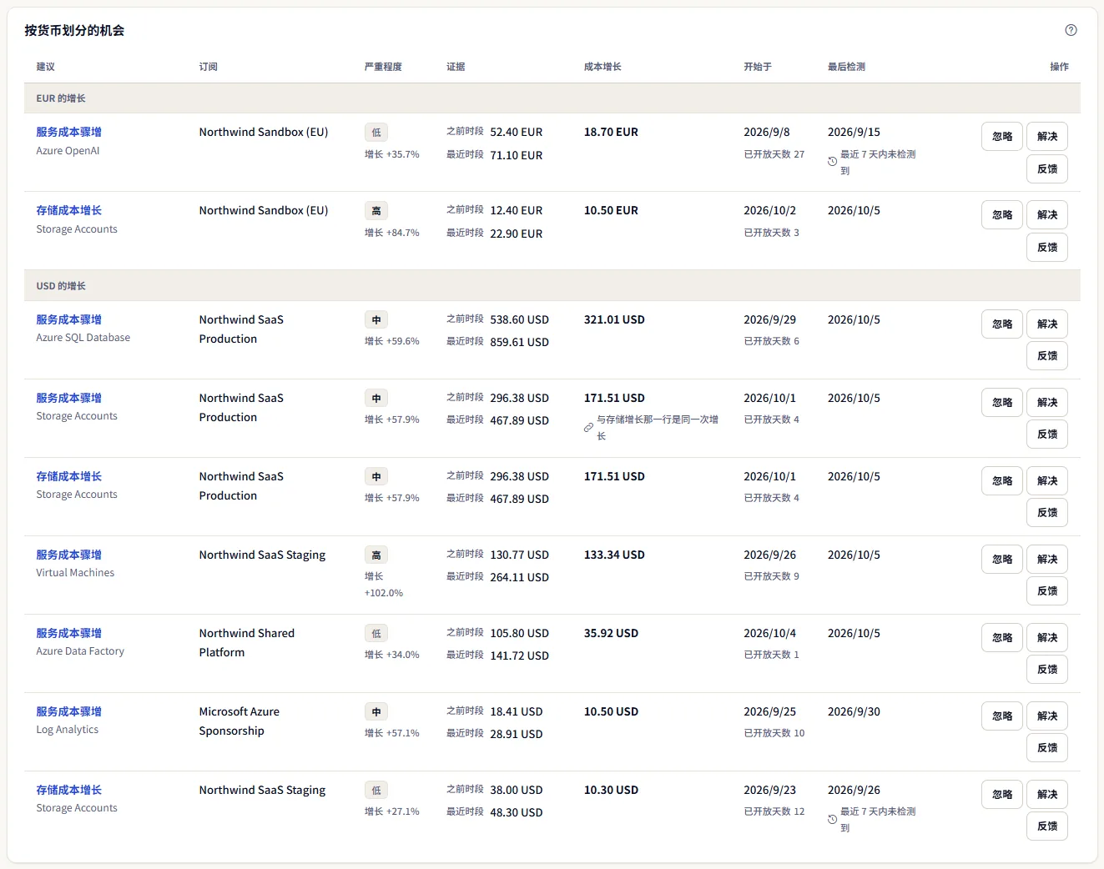Click the Microsoft Azure Sponsorship subscription
The width and height of the screenshot is (1104, 869).
[239, 721]
